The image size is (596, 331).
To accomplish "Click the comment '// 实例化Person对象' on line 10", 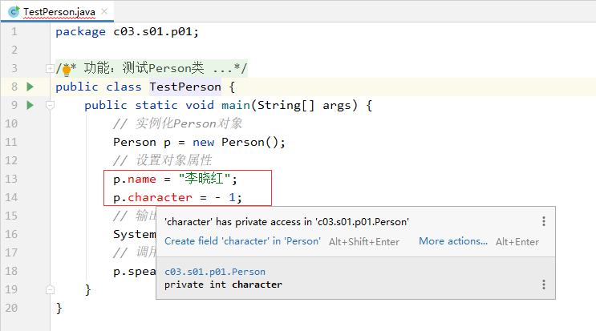I will (177, 123).
